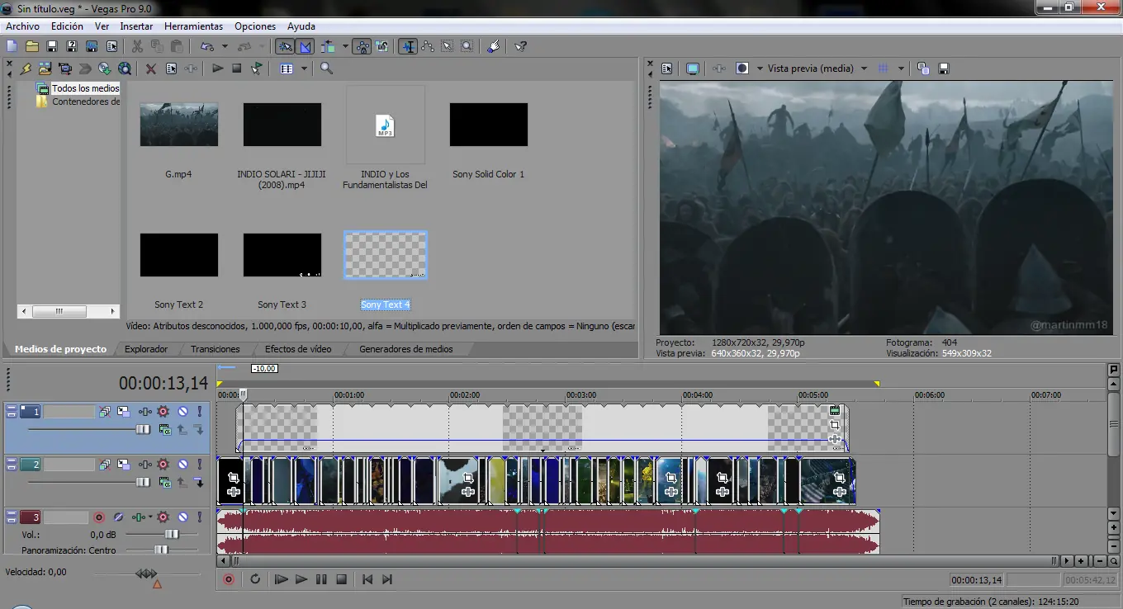Save snapshot to file in preview toolbar
1123x609 pixels.
pyautogui.click(x=944, y=68)
